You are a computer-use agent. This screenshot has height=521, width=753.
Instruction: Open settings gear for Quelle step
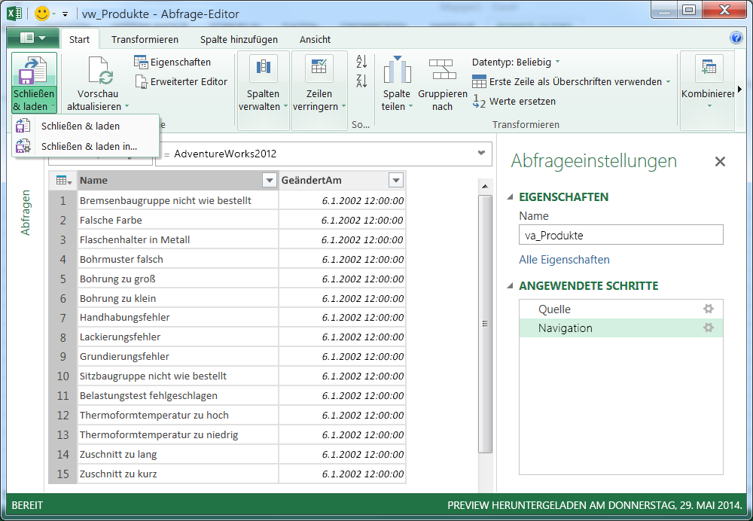pyautogui.click(x=709, y=309)
